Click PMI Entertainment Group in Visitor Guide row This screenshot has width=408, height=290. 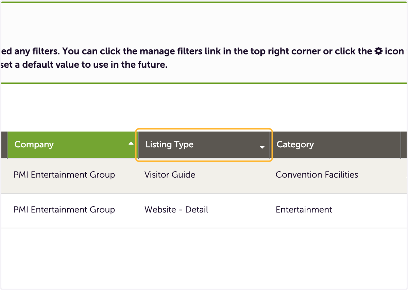tap(64, 175)
